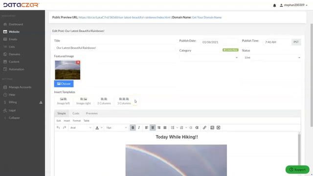313x176 pixels.
Task: Open the Domains section
Action: click(14, 54)
